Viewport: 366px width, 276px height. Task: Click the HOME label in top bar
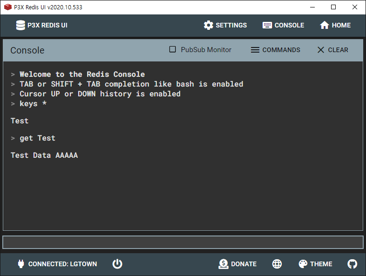click(341, 25)
